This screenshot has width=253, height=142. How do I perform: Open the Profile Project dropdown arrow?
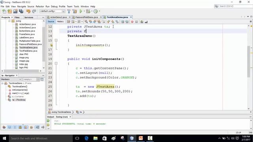pyautogui.click(x=99, y=11)
